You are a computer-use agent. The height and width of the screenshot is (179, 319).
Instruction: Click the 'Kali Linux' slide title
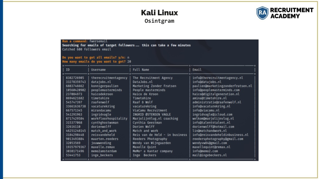point(159,12)
